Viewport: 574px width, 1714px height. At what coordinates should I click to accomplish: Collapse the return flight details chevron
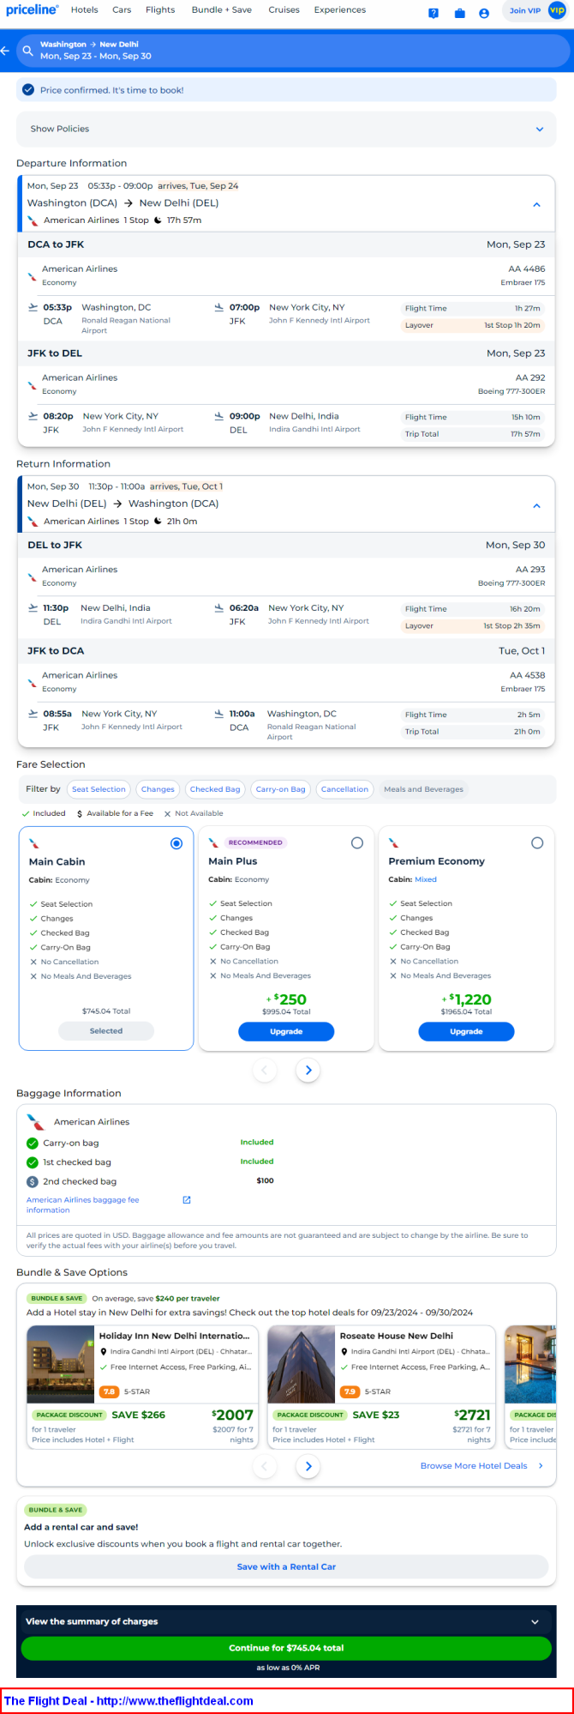536,505
